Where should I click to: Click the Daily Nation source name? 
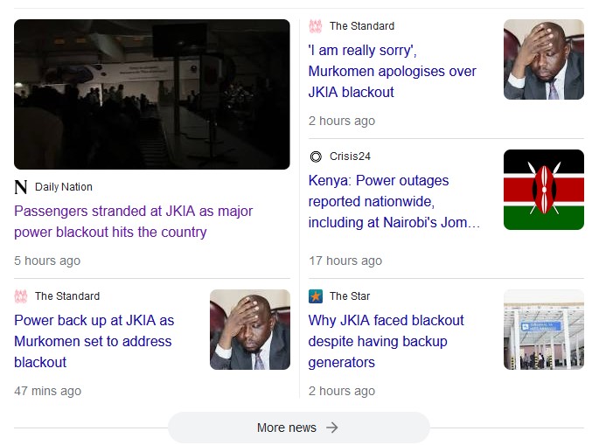64,187
